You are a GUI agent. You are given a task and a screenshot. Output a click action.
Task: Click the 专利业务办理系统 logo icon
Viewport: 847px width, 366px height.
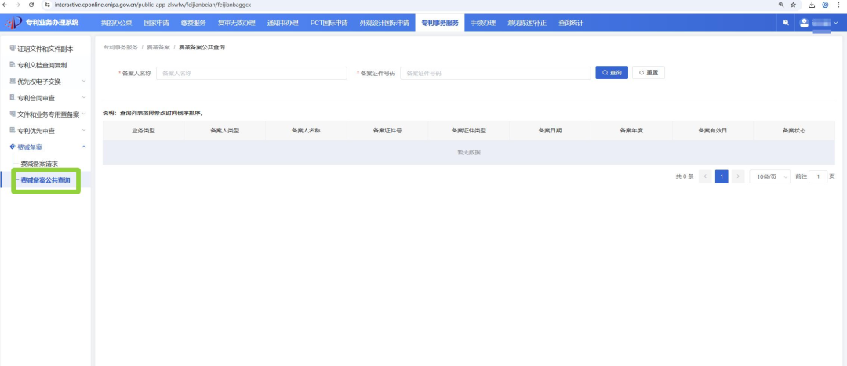point(13,24)
